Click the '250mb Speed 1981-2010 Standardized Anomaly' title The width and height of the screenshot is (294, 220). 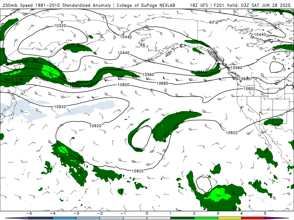(x=57, y=5)
